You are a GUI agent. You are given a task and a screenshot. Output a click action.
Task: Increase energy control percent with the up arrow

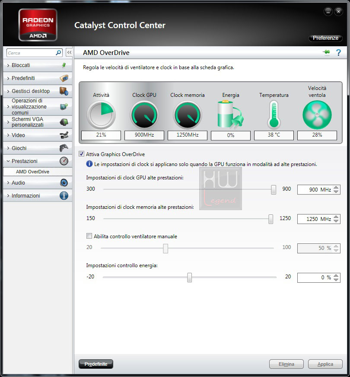(x=336, y=275)
